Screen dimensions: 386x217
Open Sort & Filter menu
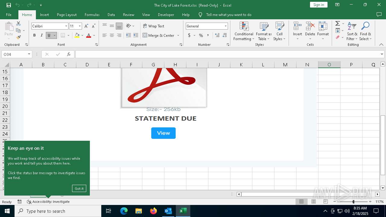[352, 31]
